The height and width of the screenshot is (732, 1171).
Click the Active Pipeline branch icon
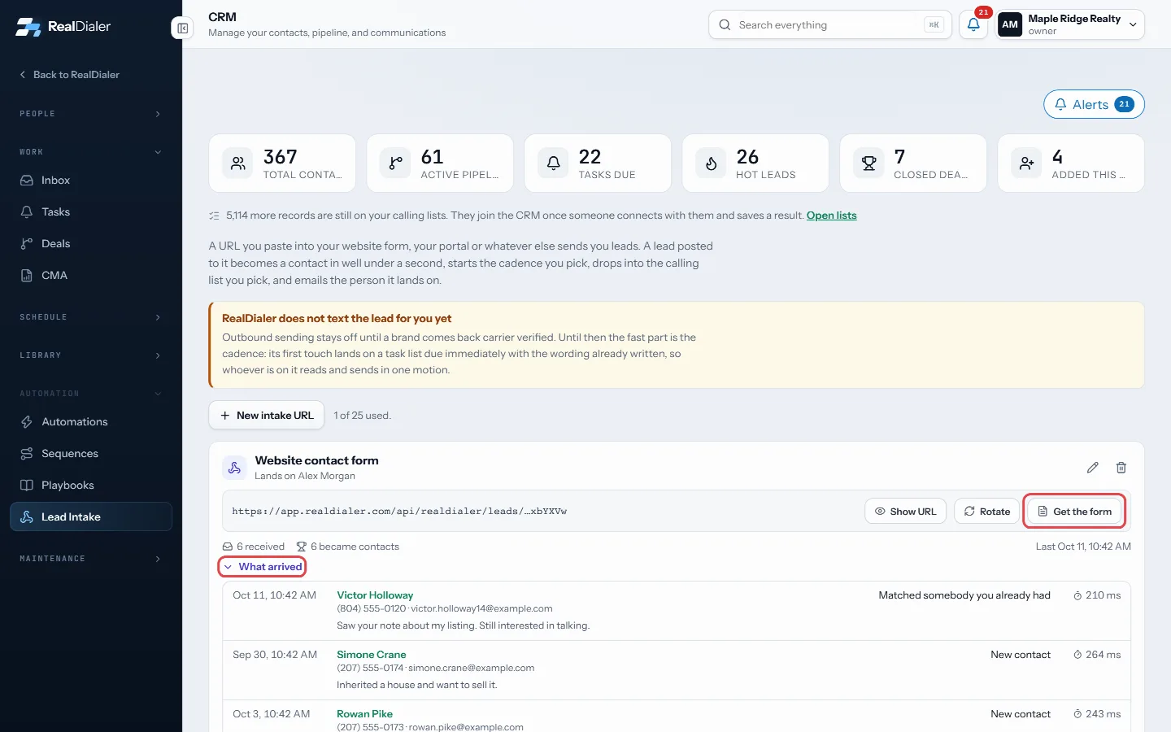click(395, 163)
